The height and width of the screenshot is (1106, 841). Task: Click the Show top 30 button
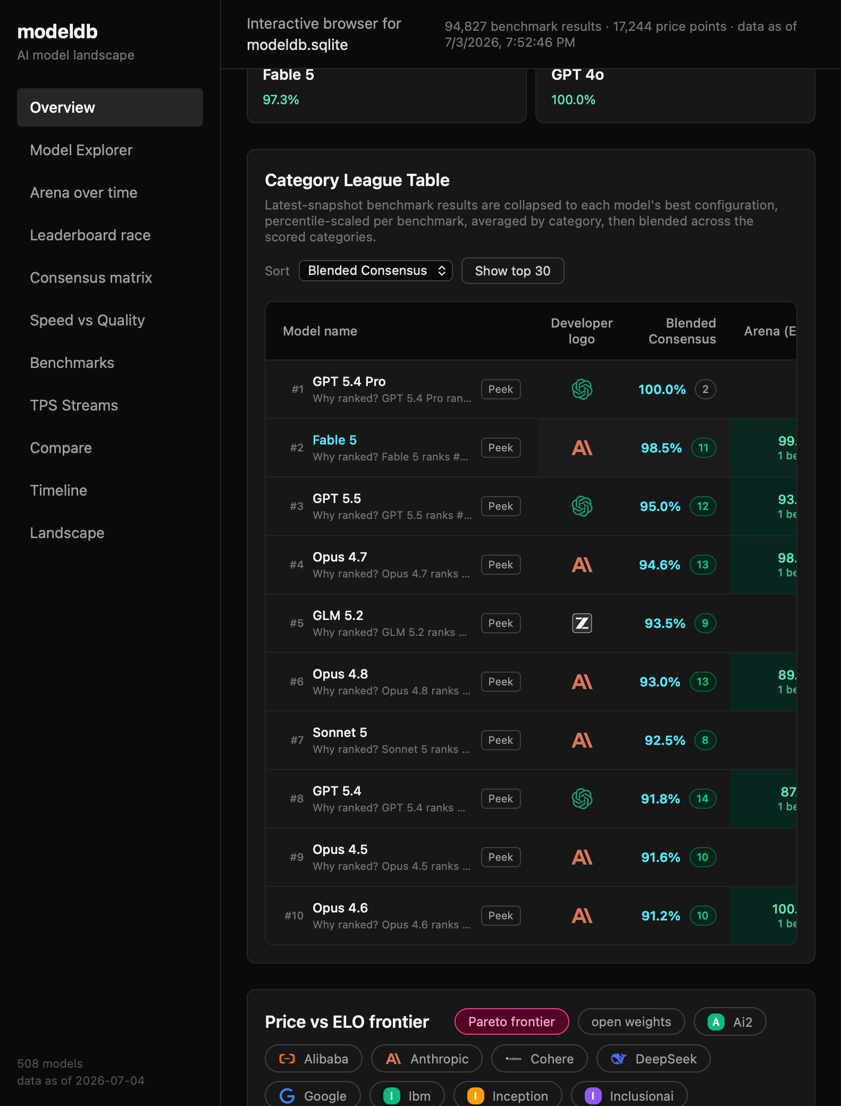pyautogui.click(x=512, y=271)
